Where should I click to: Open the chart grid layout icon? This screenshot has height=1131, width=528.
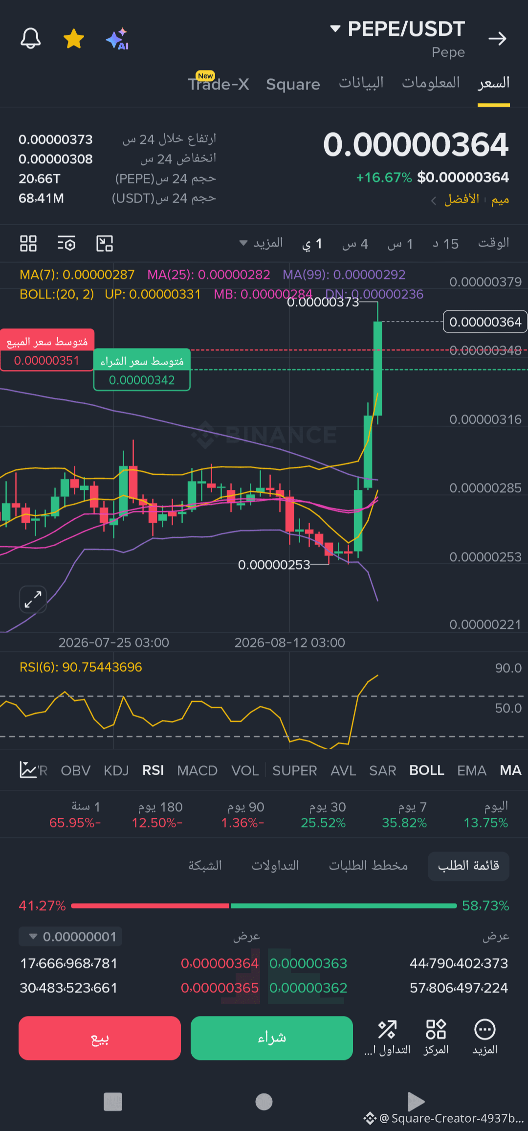point(28,243)
